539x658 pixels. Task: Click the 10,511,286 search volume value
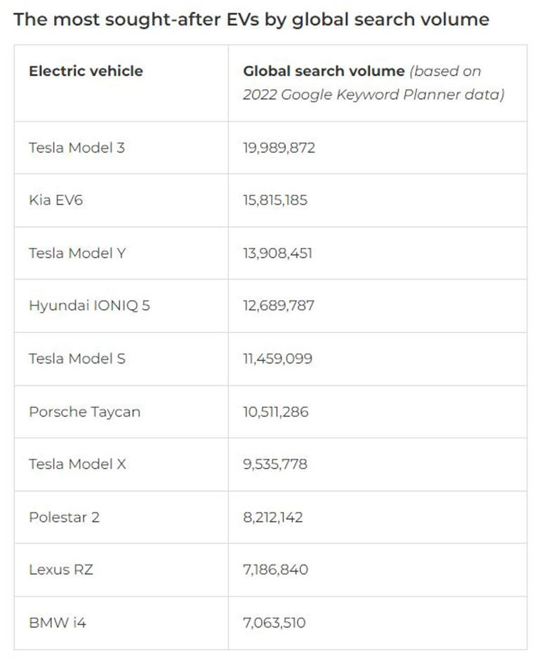(x=276, y=412)
